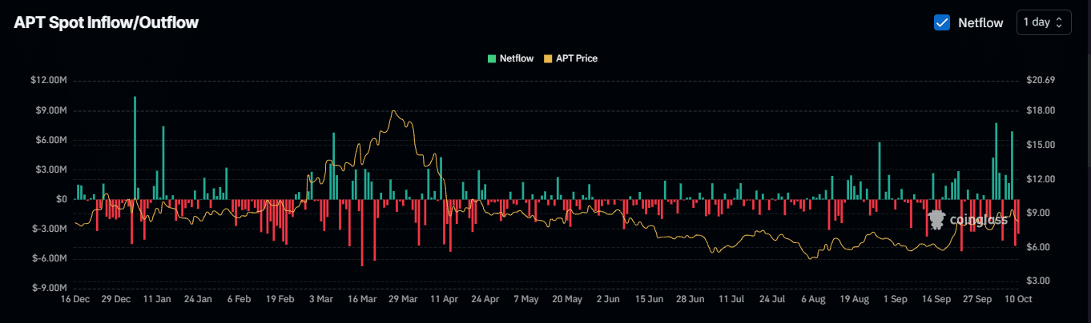The height and width of the screenshot is (323, 1091).
Task: Click the Netflow text beside the checkbox
Action: click(980, 22)
